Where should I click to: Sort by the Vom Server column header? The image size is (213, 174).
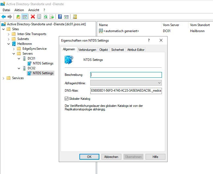click(x=175, y=25)
